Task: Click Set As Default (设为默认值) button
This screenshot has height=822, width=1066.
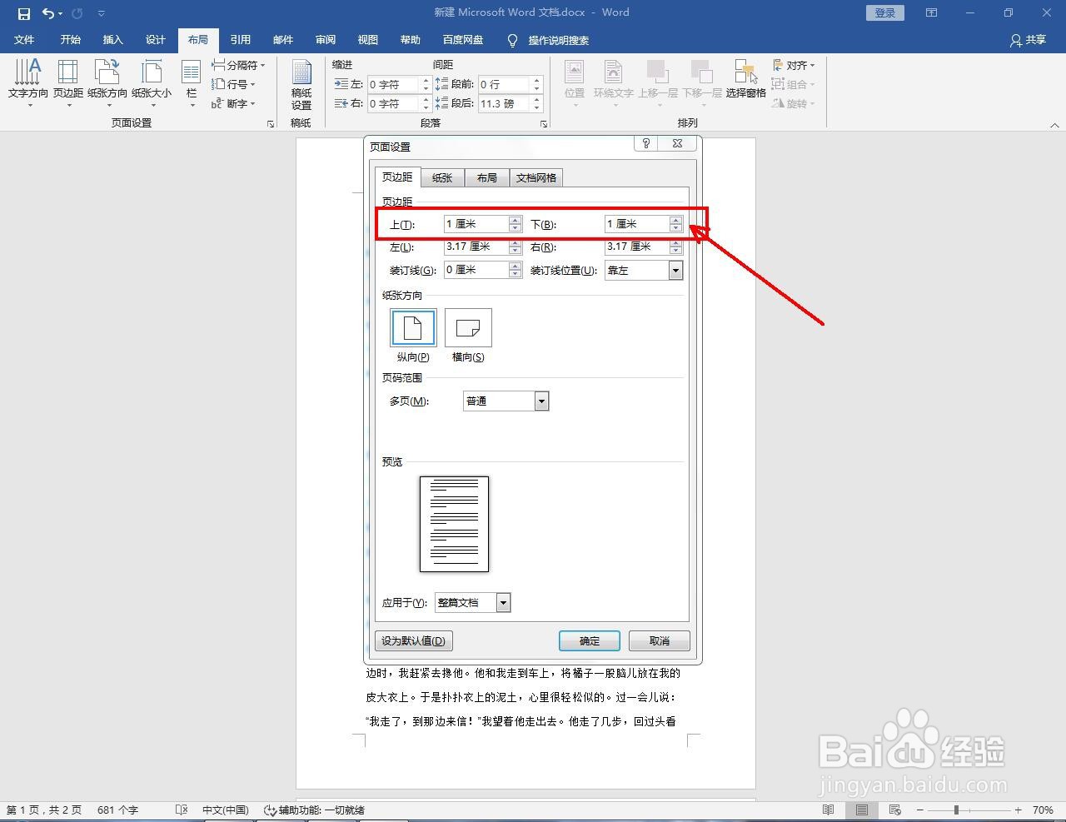Action: click(x=414, y=641)
